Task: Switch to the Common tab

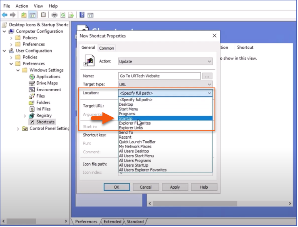Action: [106, 48]
